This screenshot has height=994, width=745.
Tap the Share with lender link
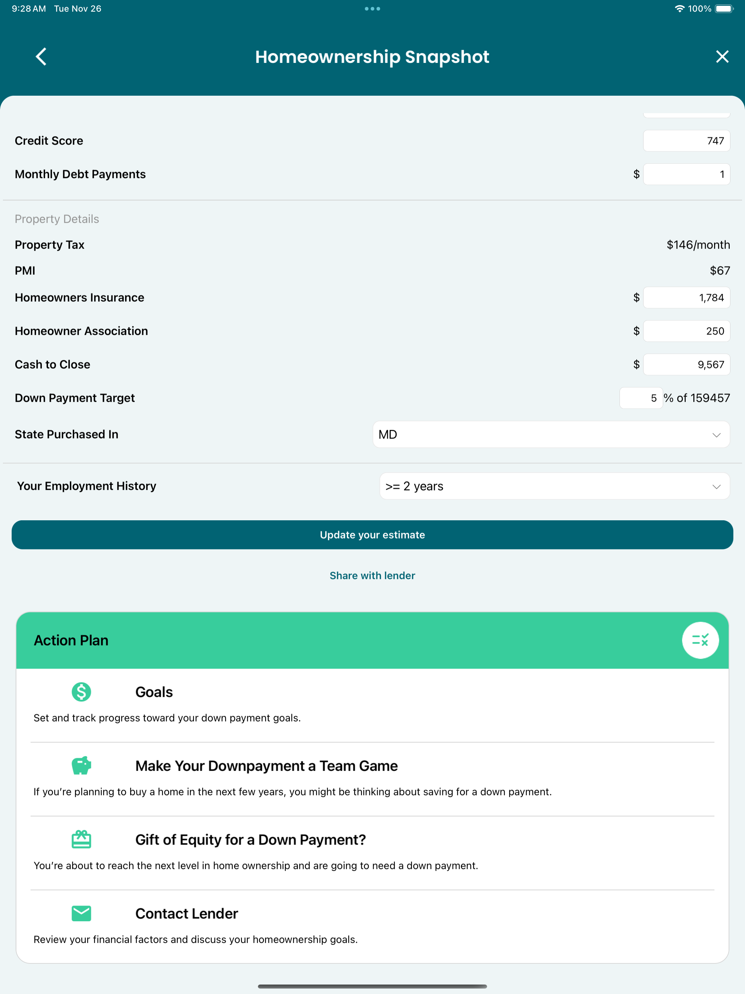(372, 576)
